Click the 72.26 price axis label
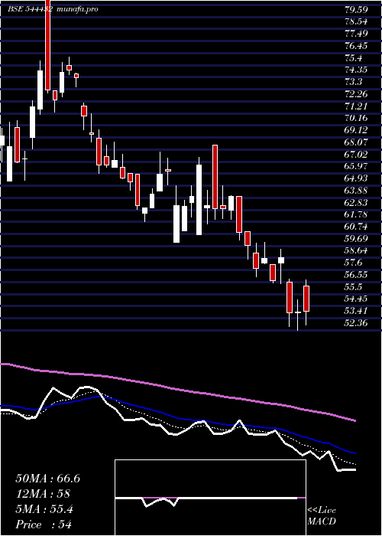 point(357,94)
